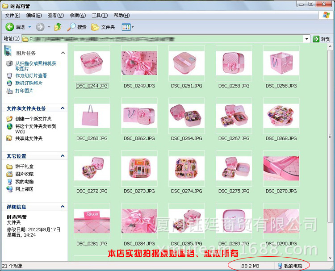Click the scrollbar up arrow

[x=330, y=46]
